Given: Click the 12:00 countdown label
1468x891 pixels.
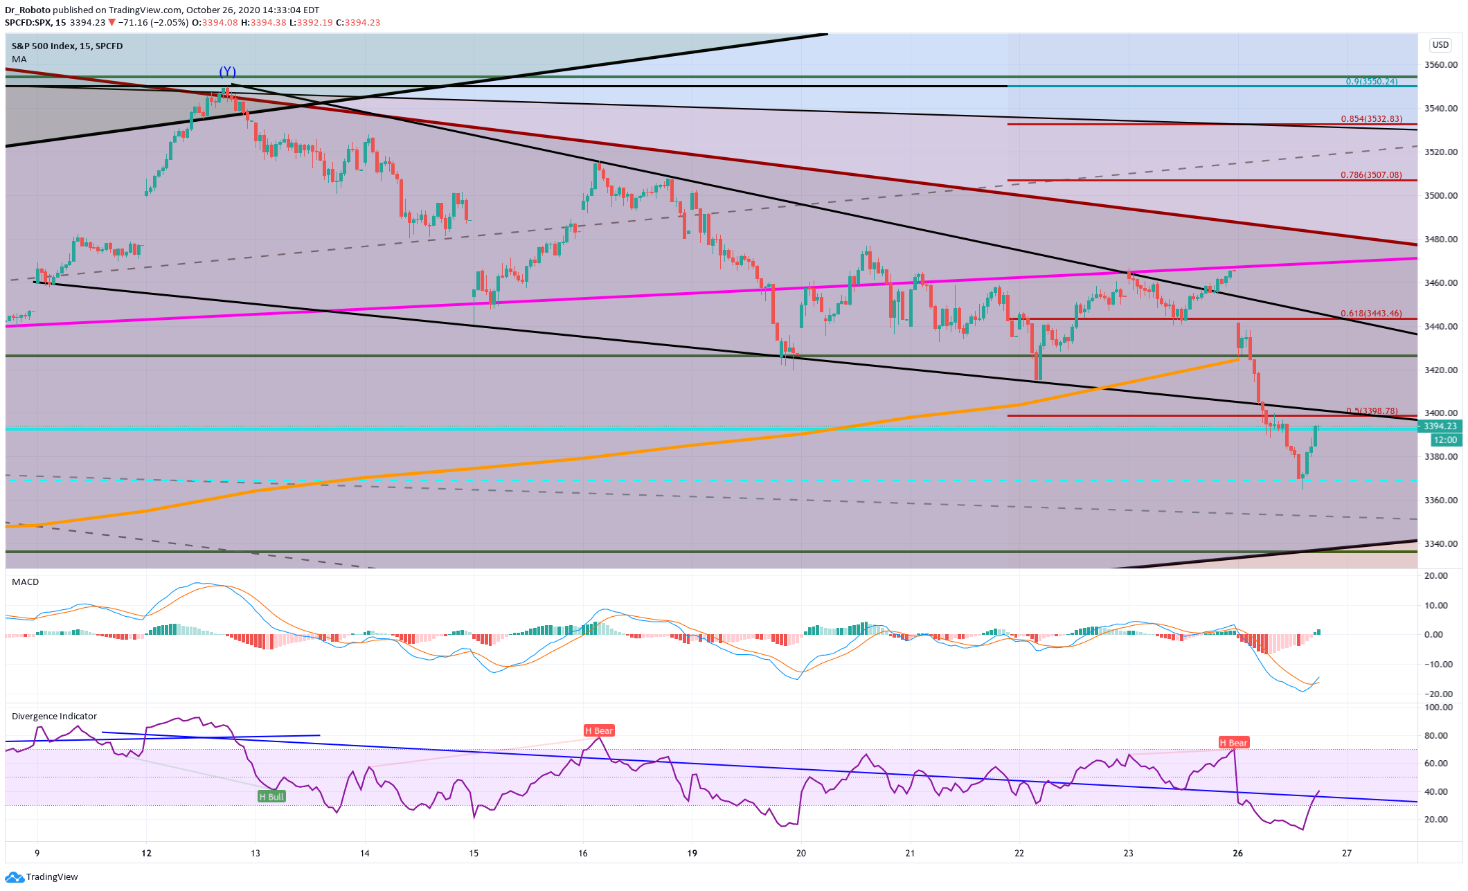Looking at the screenshot, I should [x=1445, y=440].
